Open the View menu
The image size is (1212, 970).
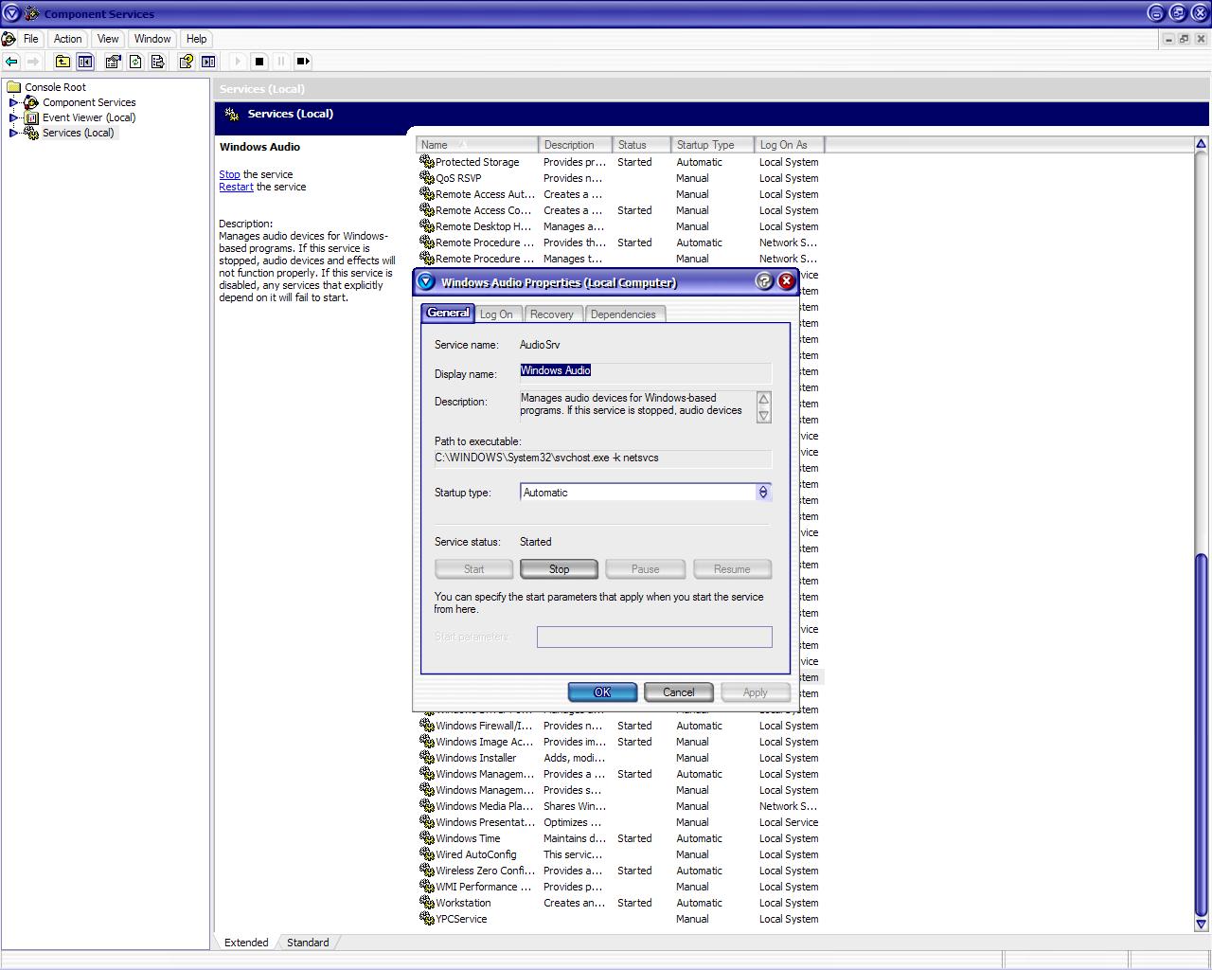tap(108, 39)
